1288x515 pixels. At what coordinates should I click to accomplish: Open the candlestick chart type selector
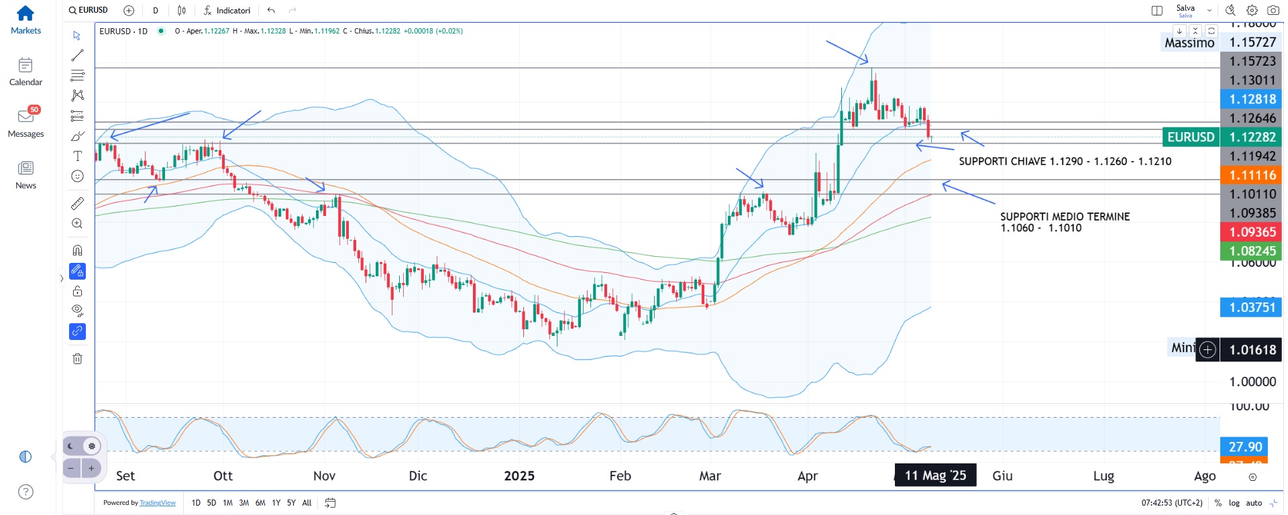(x=182, y=11)
